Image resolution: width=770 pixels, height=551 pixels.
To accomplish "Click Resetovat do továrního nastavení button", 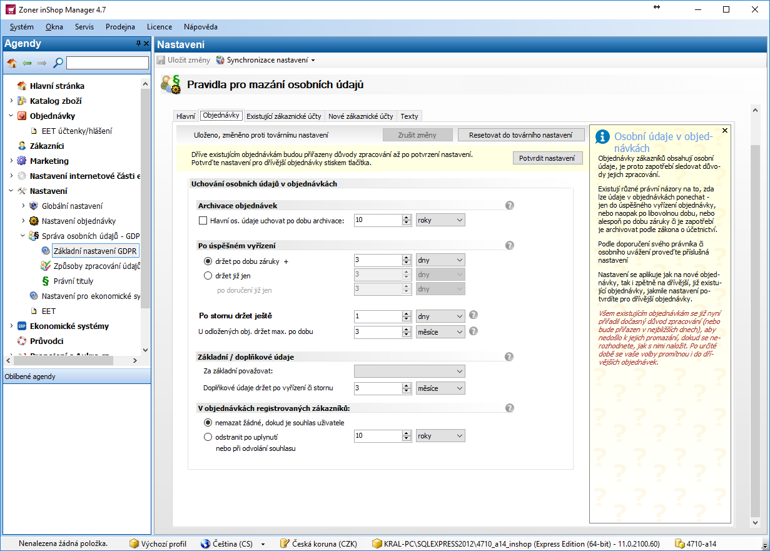I will click(x=521, y=135).
